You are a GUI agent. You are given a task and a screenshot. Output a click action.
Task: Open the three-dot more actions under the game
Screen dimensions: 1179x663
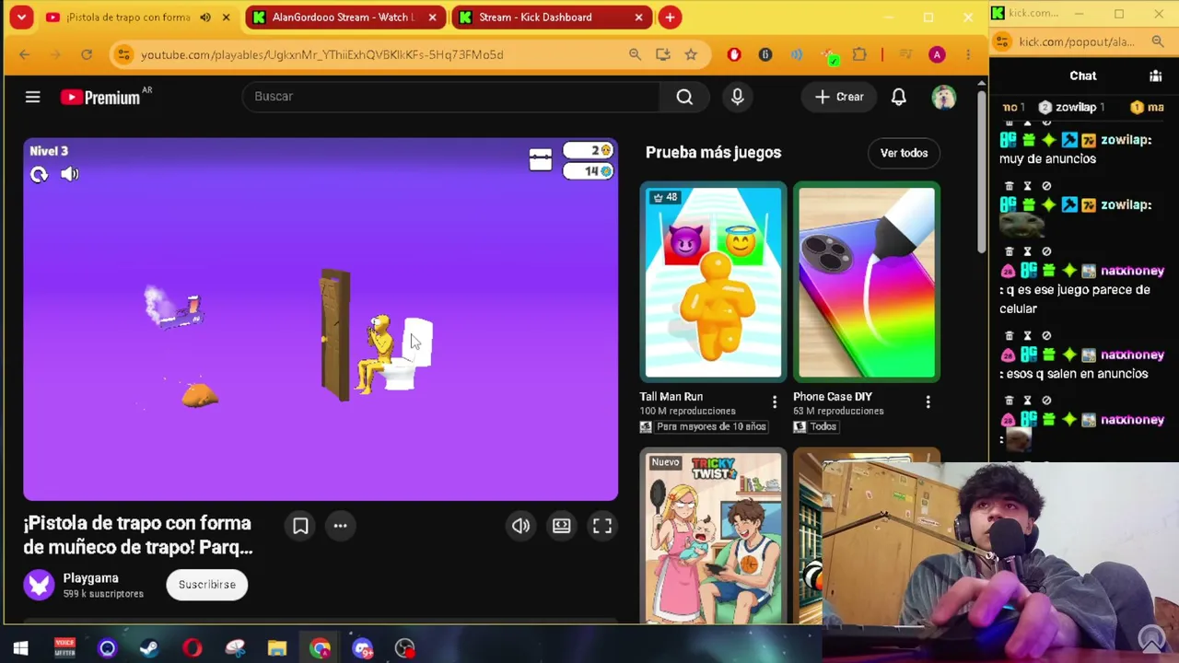pyautogui.click(x=340, y=526)
